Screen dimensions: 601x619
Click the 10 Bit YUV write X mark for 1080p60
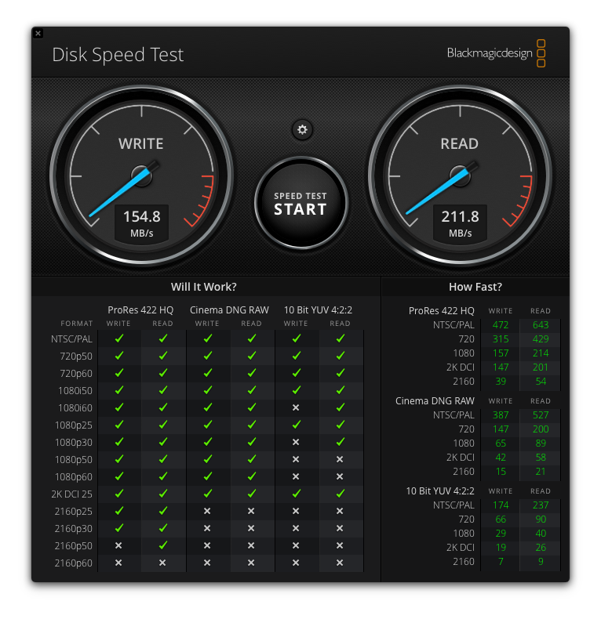[296, 476]
